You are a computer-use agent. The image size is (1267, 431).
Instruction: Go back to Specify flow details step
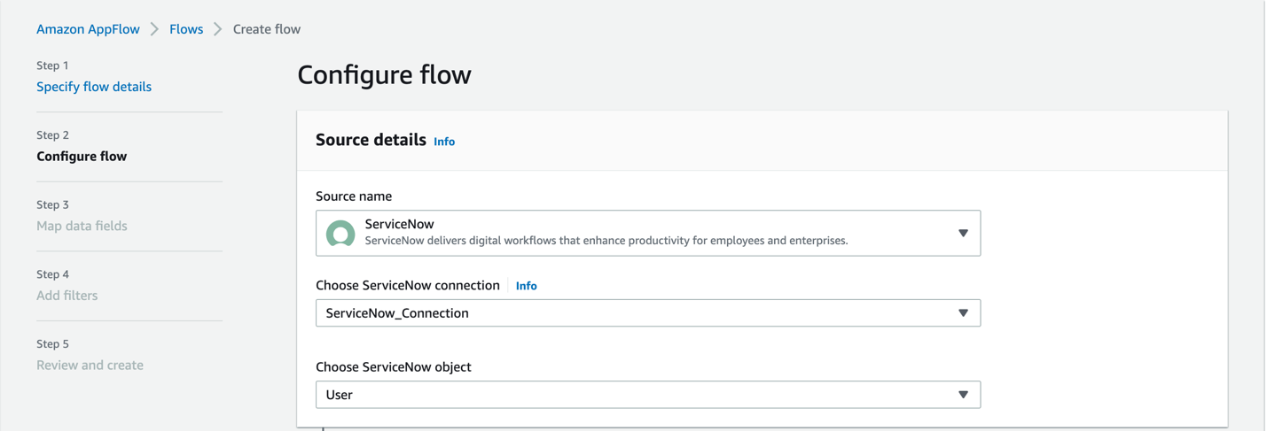click(x=94, y=87)
